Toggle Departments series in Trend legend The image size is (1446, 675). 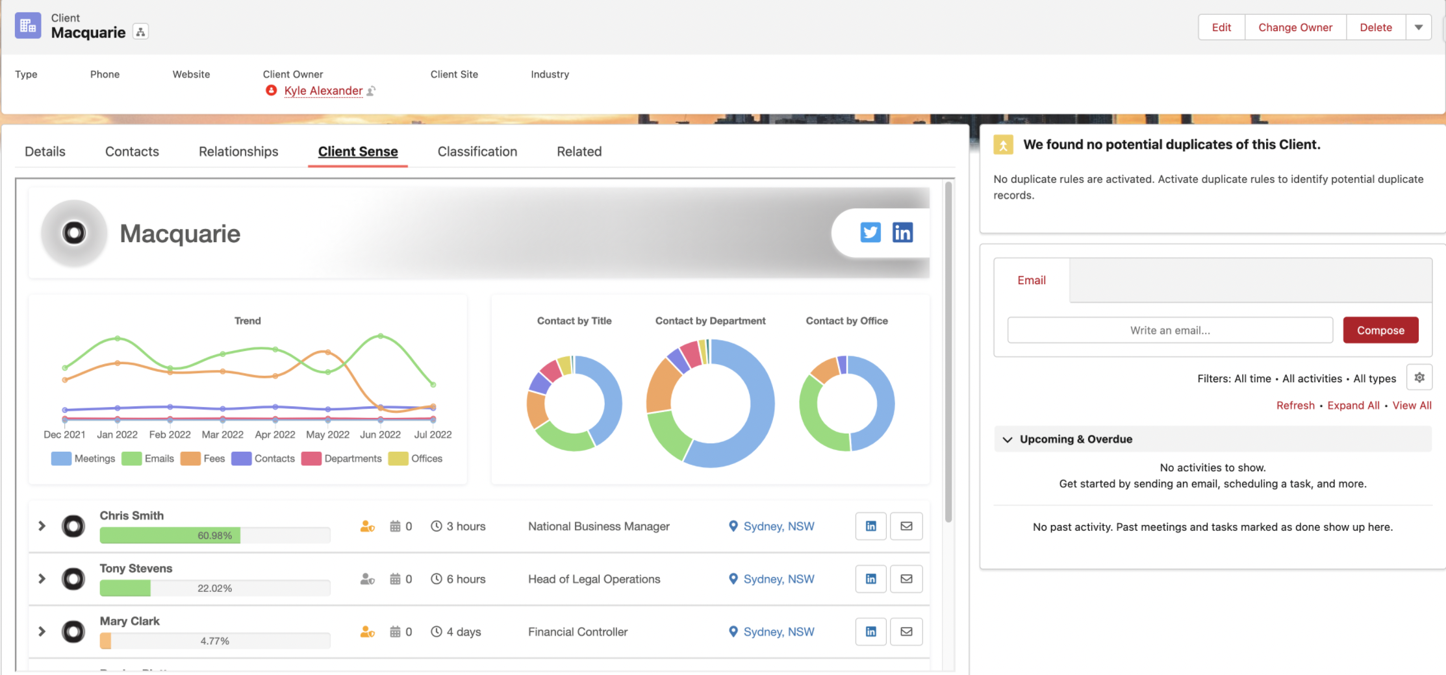[x=342, y=459]
